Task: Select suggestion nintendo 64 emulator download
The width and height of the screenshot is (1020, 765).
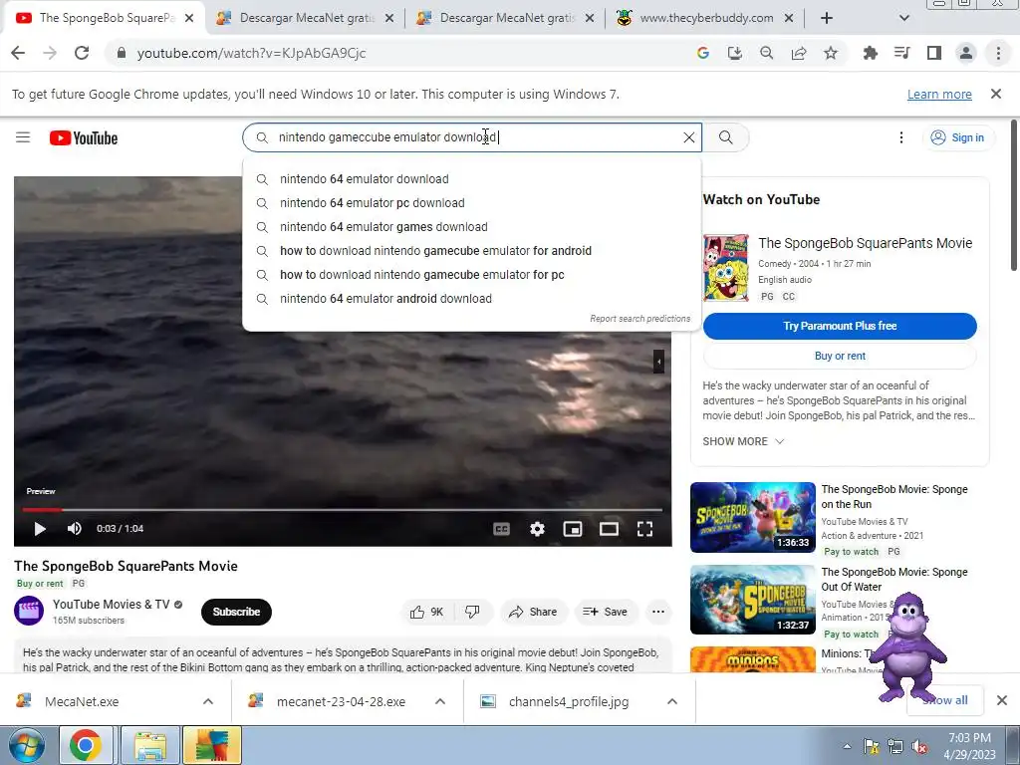Action: click(471, 179)
